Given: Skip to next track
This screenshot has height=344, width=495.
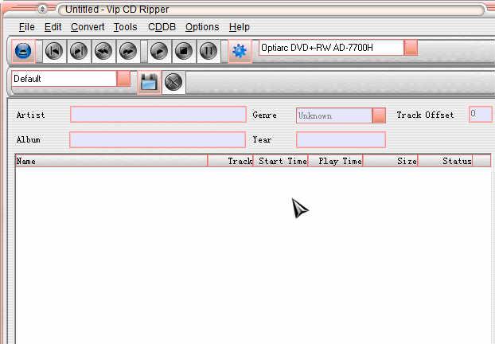Looking at the screenshot, I should [78, 50].
